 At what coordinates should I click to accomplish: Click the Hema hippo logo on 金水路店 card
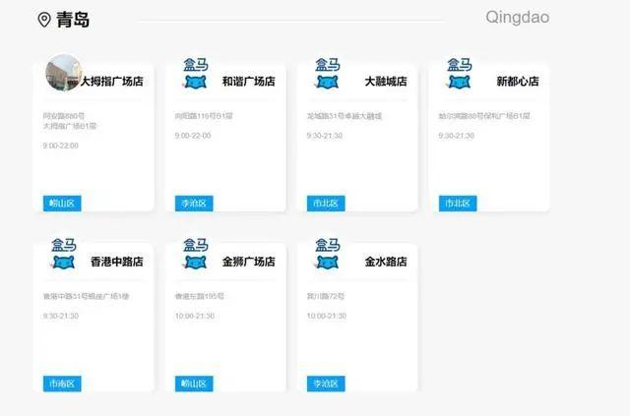327,254
